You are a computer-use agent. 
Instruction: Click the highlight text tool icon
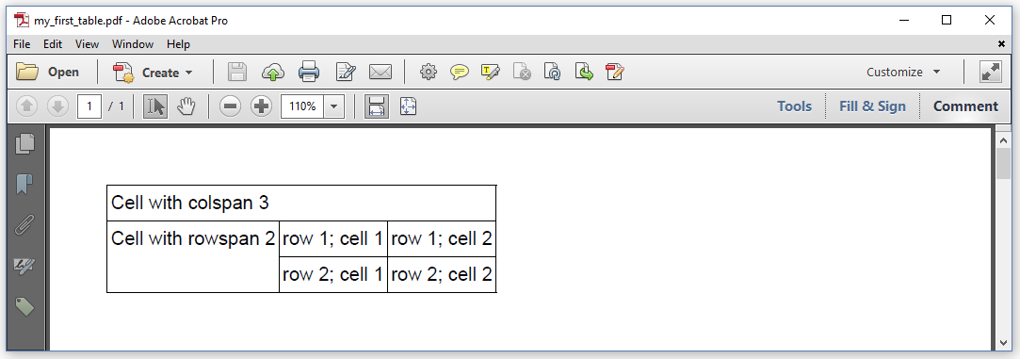[x=490, y=72]
